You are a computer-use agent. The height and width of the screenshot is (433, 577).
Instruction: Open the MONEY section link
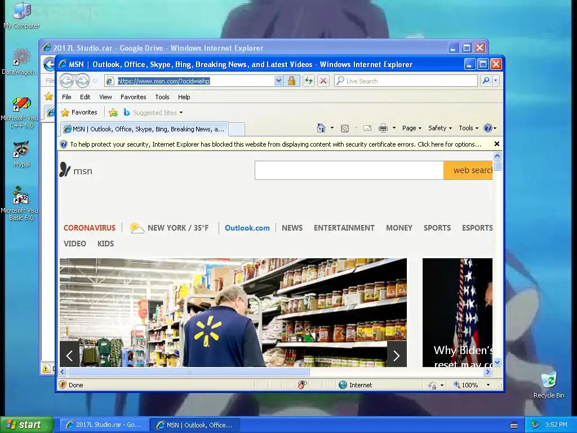[x=399, y=228]
